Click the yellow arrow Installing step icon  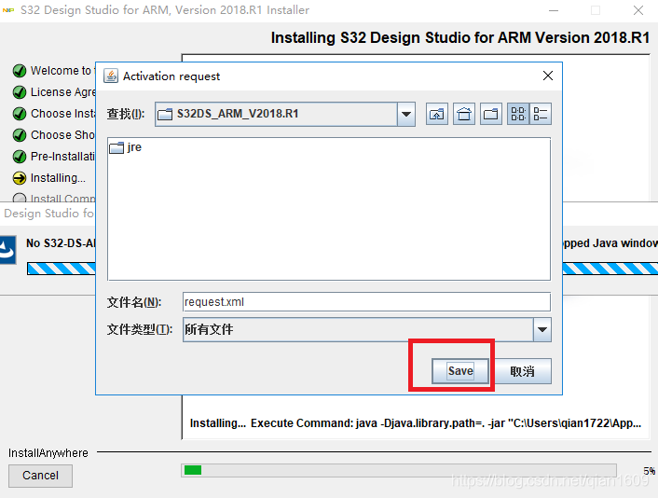[x=20, y=178]
